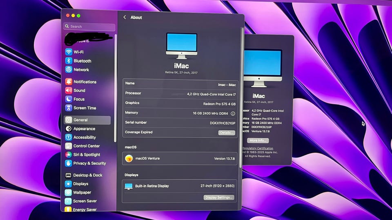Viewport: 392px width, 220px height.
Task: Go back with the About chevron
Action: click(125, 17)
